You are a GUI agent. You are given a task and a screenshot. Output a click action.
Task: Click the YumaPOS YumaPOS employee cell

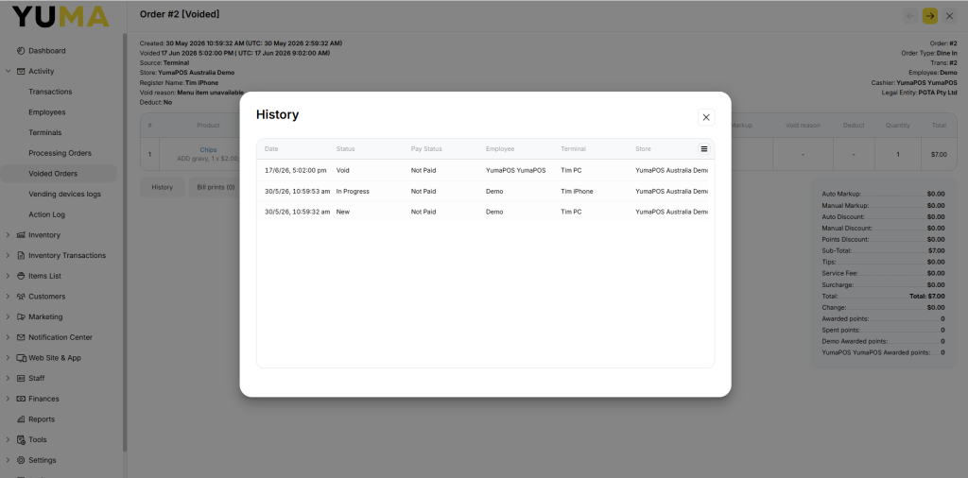tap(516, 170)
